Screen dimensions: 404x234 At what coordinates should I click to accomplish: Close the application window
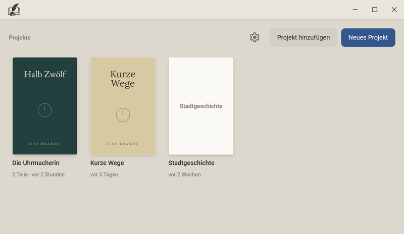pos(394,10)
